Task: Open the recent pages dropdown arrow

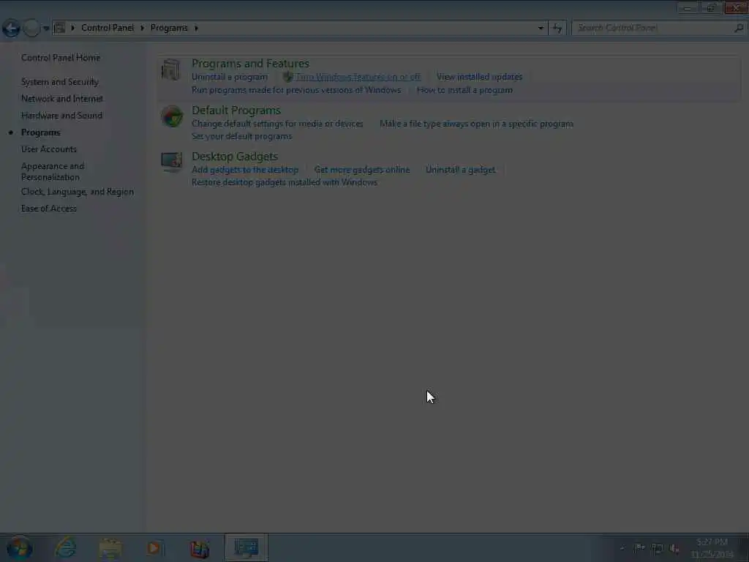Action: point(46,29)
